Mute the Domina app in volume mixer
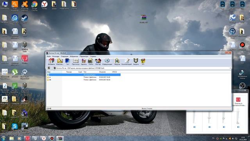The height and width of the screenshot is (141, 250). (238, 127)
